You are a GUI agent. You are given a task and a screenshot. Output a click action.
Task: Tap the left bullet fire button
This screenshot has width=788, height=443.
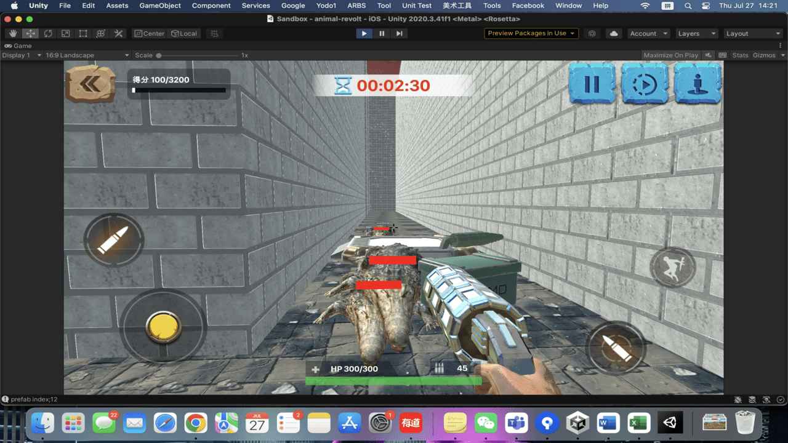(x=113, y=240)
